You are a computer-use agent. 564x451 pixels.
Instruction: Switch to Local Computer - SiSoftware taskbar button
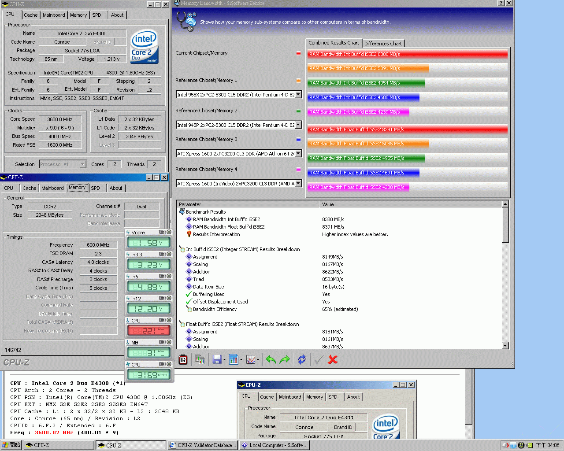[x=275, y=445]
